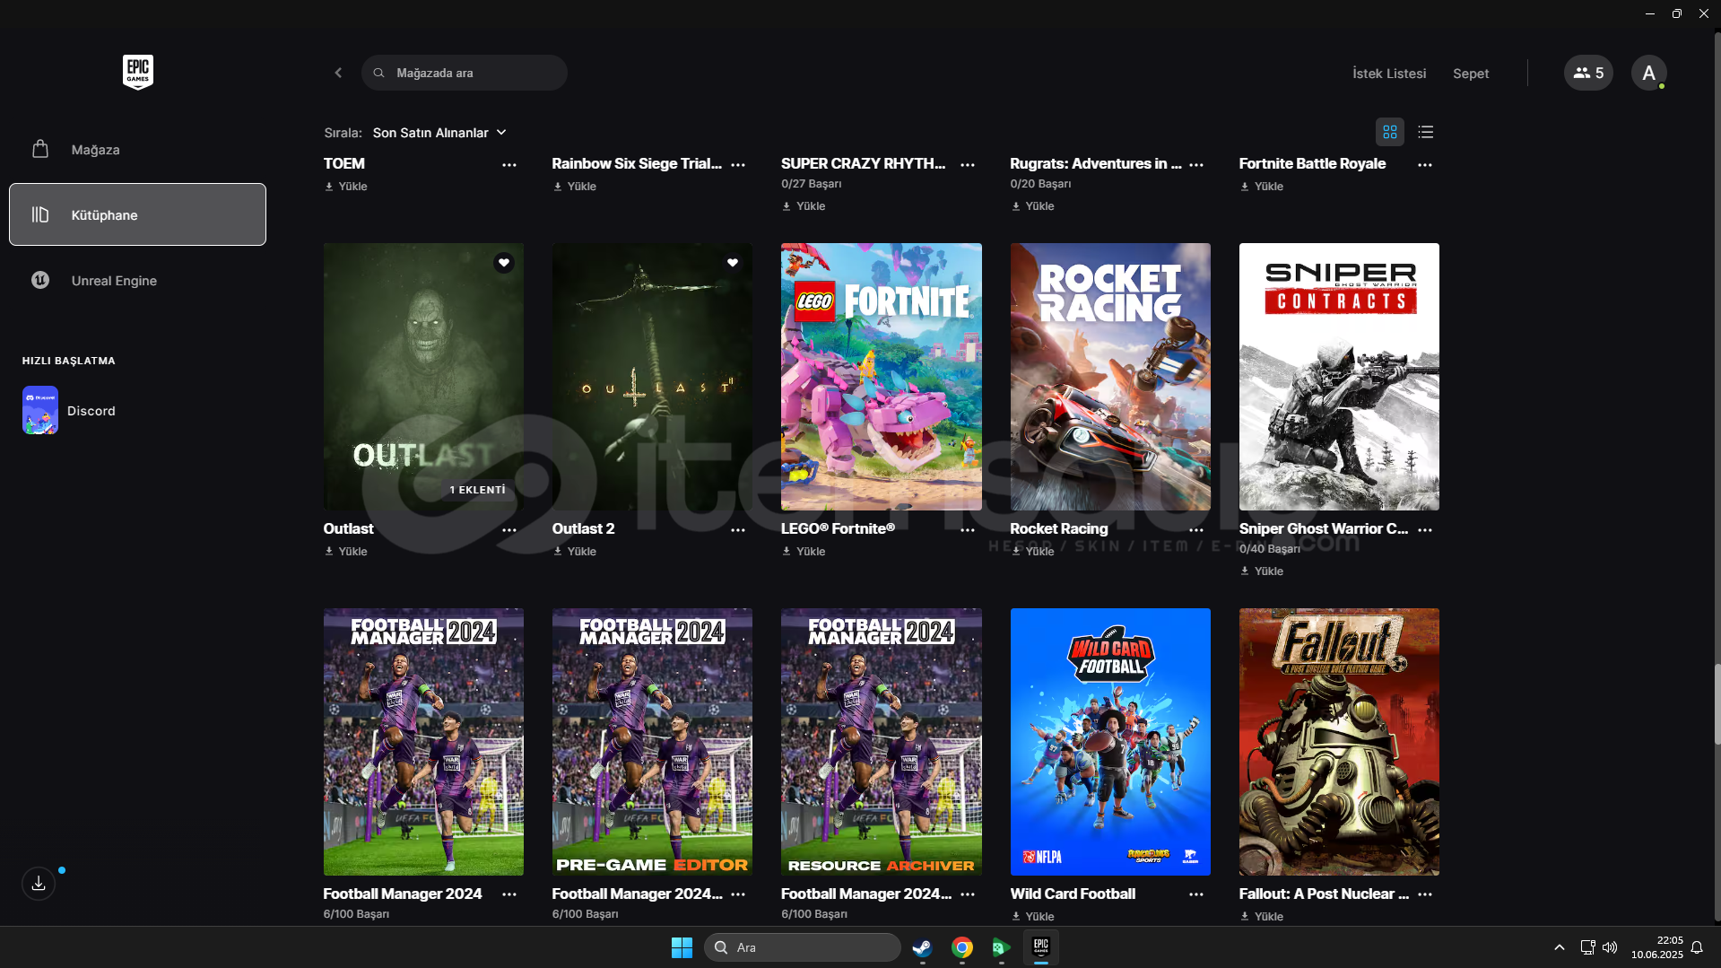This screenshot has height=968, width=1721.
Task: Open more options for LEGO Fortnite
Action: pos(968,530)
